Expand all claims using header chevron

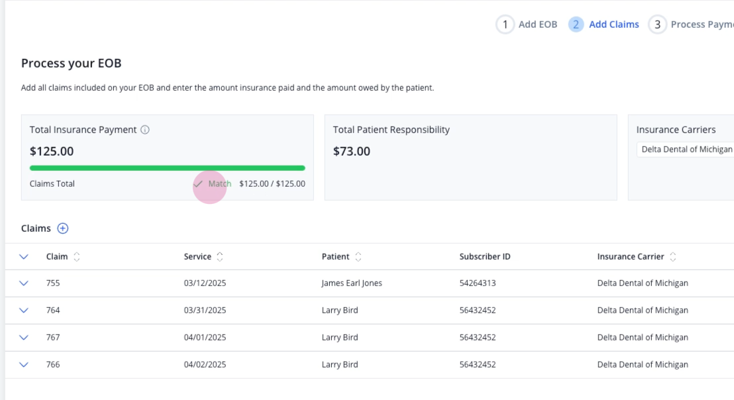(x=24, y=257)
